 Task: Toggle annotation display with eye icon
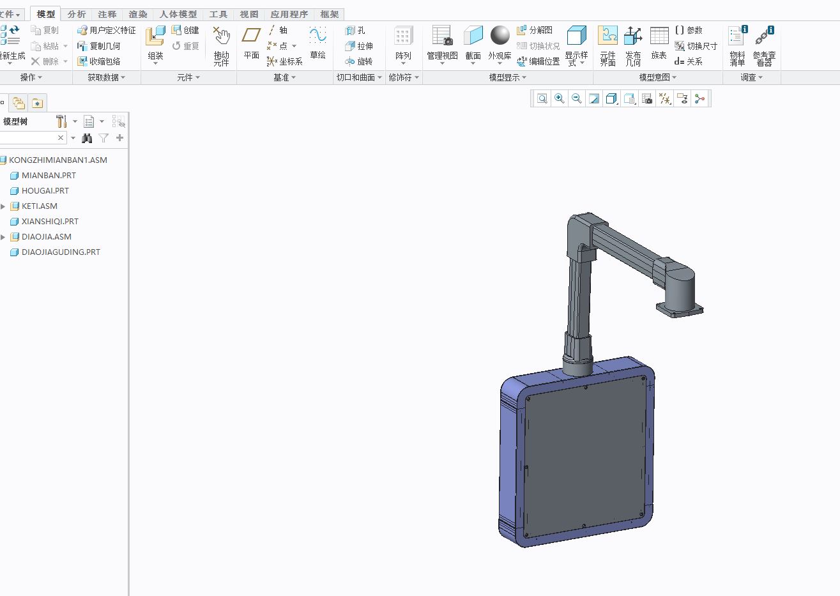pyautogui.click(x=682, y=98)
